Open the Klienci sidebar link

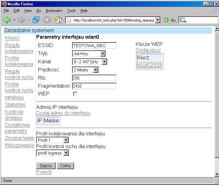pyautogui.click(x=12, y=38)
